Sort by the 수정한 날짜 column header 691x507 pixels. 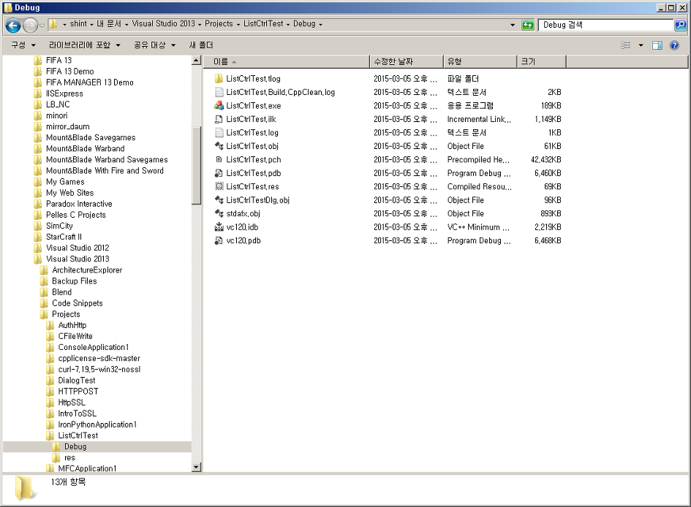pos(407,61)
